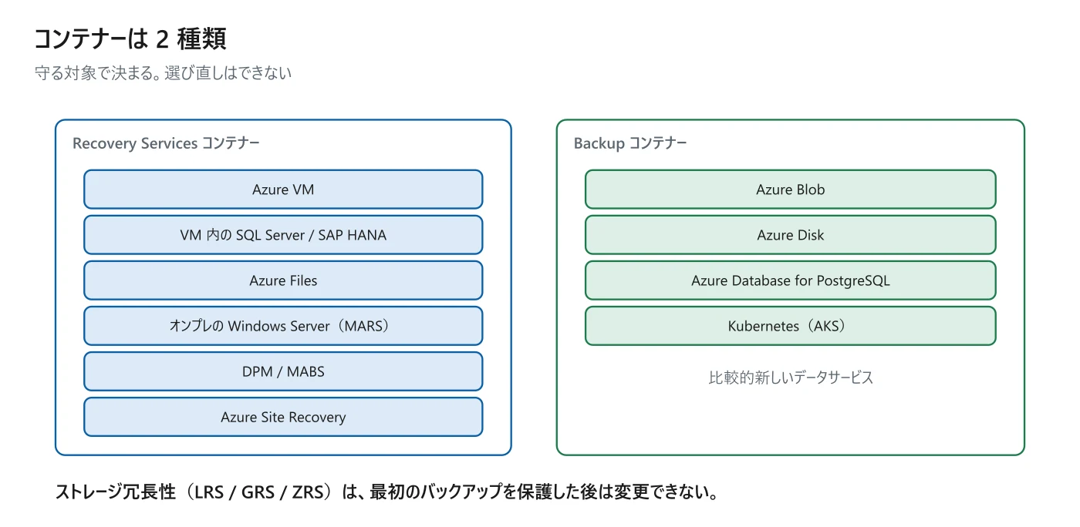
Task: Click Azure Database for PostgreSQL box
Action: click(790, 280)
